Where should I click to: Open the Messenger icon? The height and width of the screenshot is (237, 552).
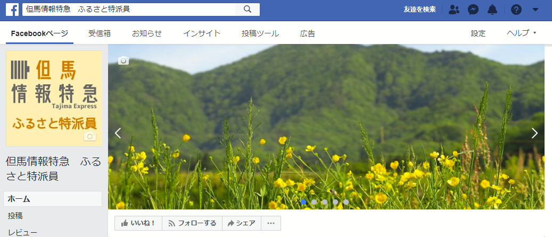point(473,10)
